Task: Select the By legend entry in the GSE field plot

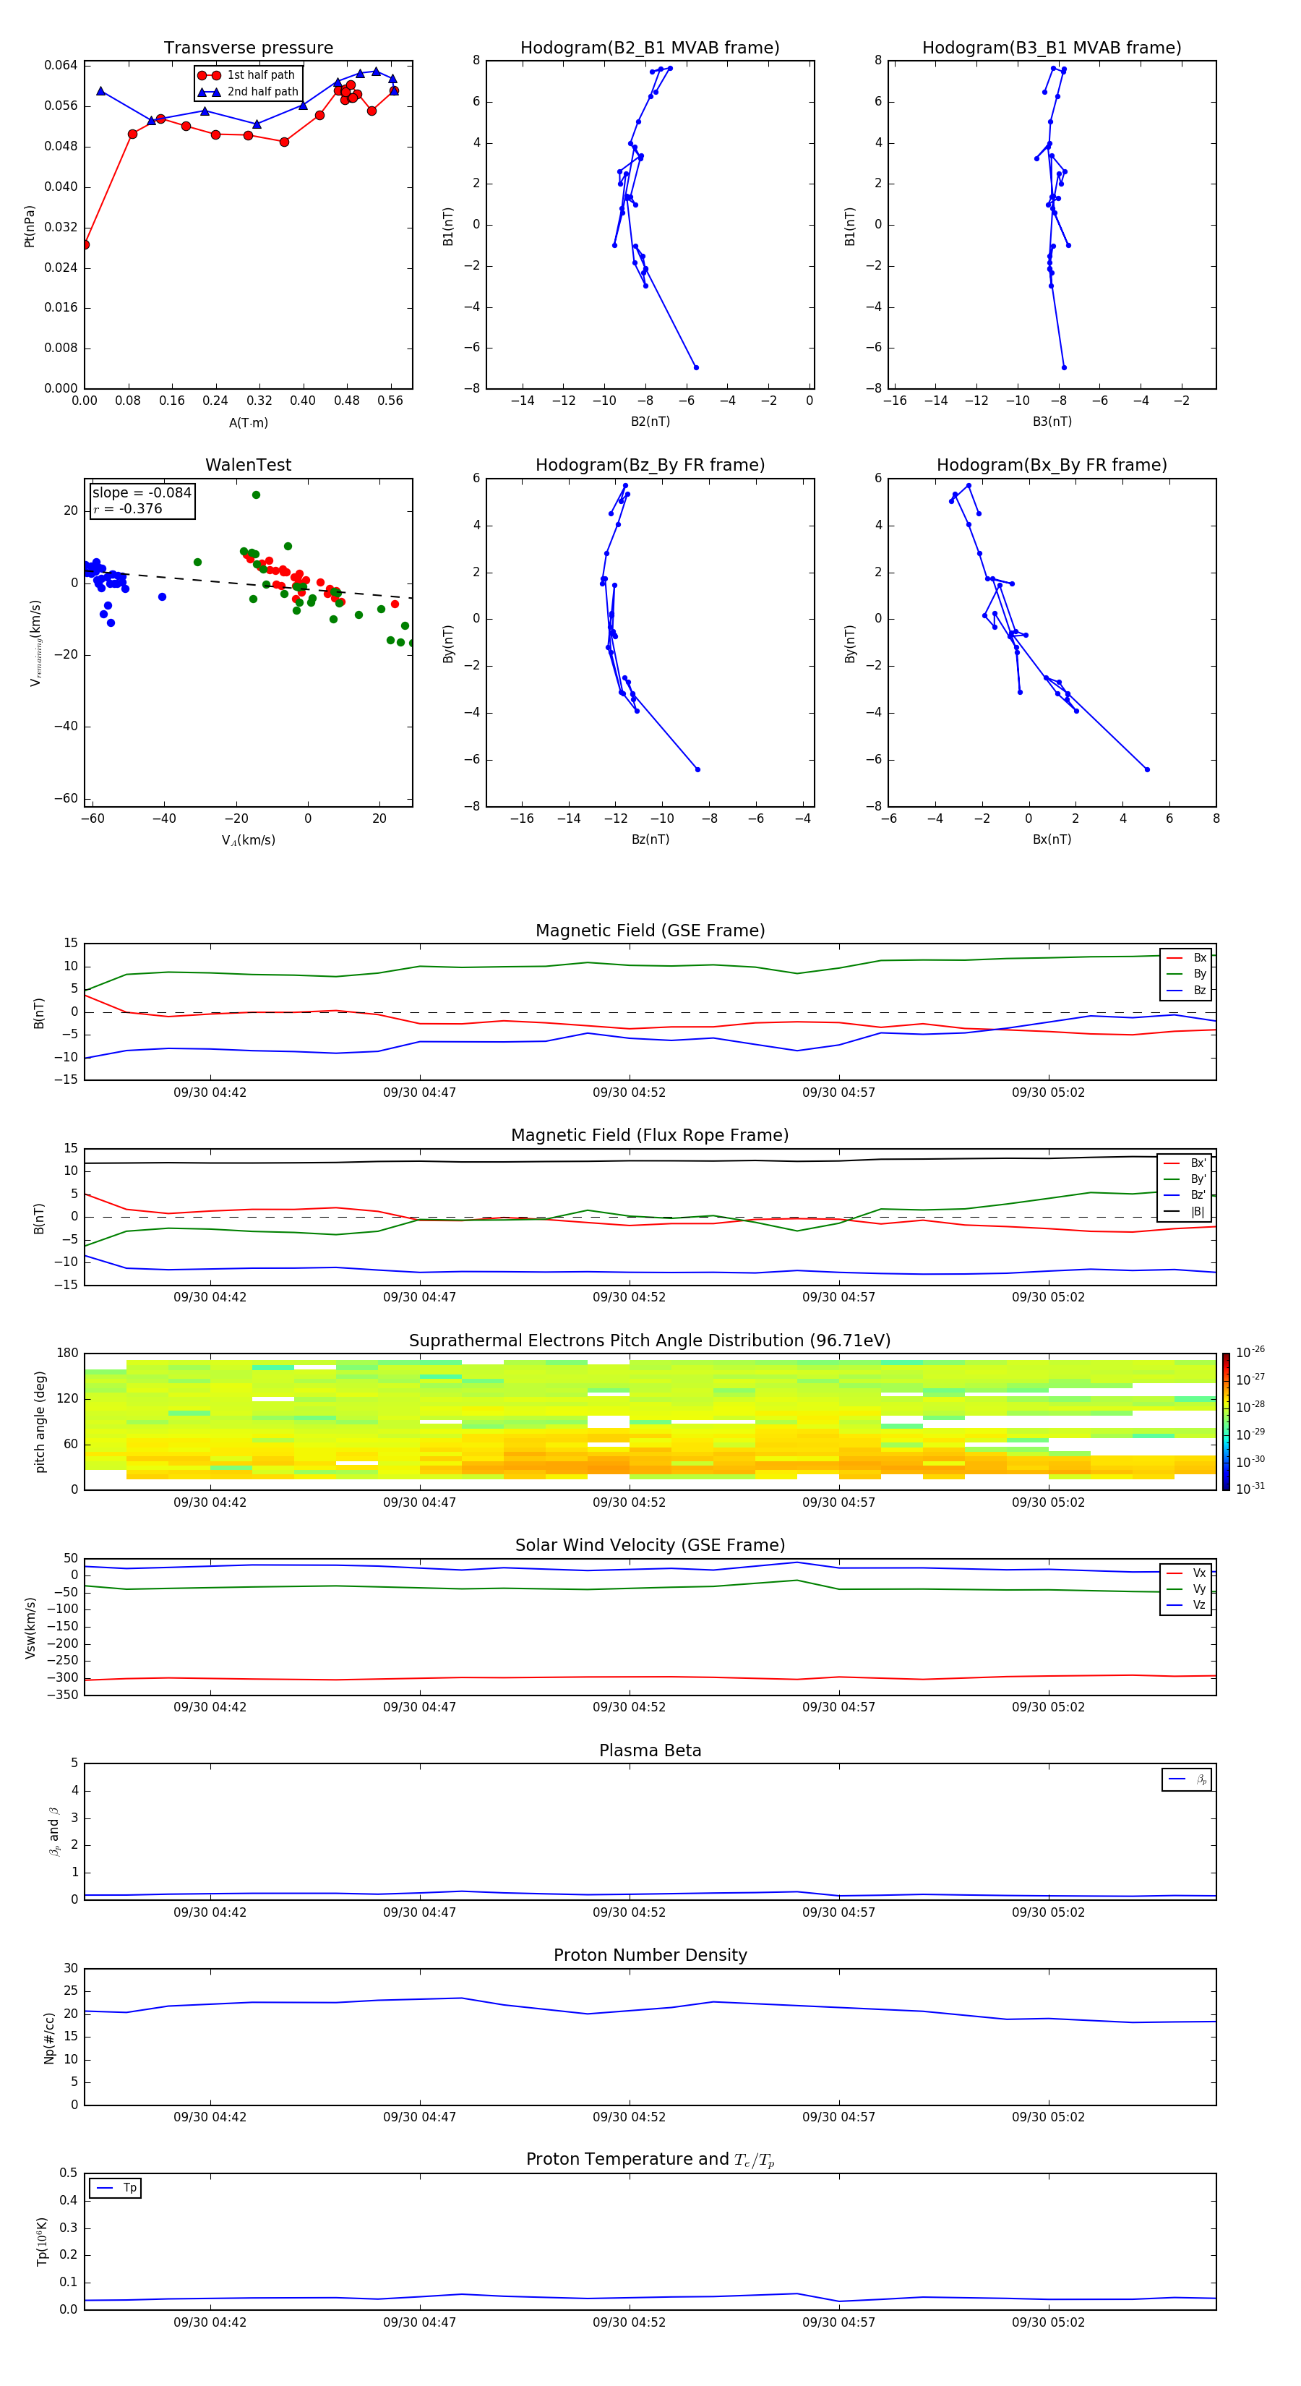Action: (x=1186, y=973)
